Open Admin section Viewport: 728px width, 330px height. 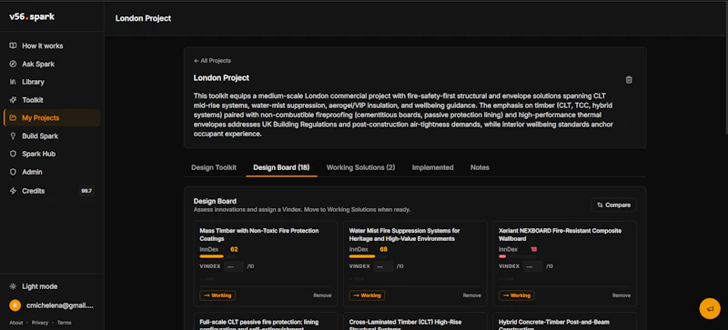coord(52,172)
